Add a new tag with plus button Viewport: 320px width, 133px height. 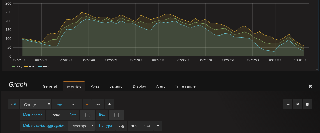[x=109, y=104]
